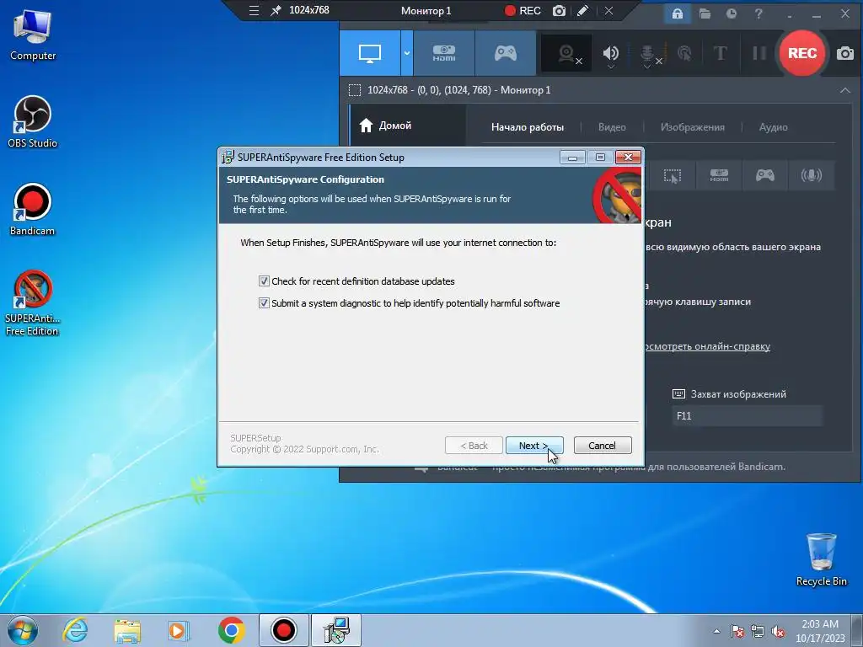The width and height of the screenshot is (863, 647).
Task: Click rectangle selection icon beside 1024x768 text
Action: [355, 90]
